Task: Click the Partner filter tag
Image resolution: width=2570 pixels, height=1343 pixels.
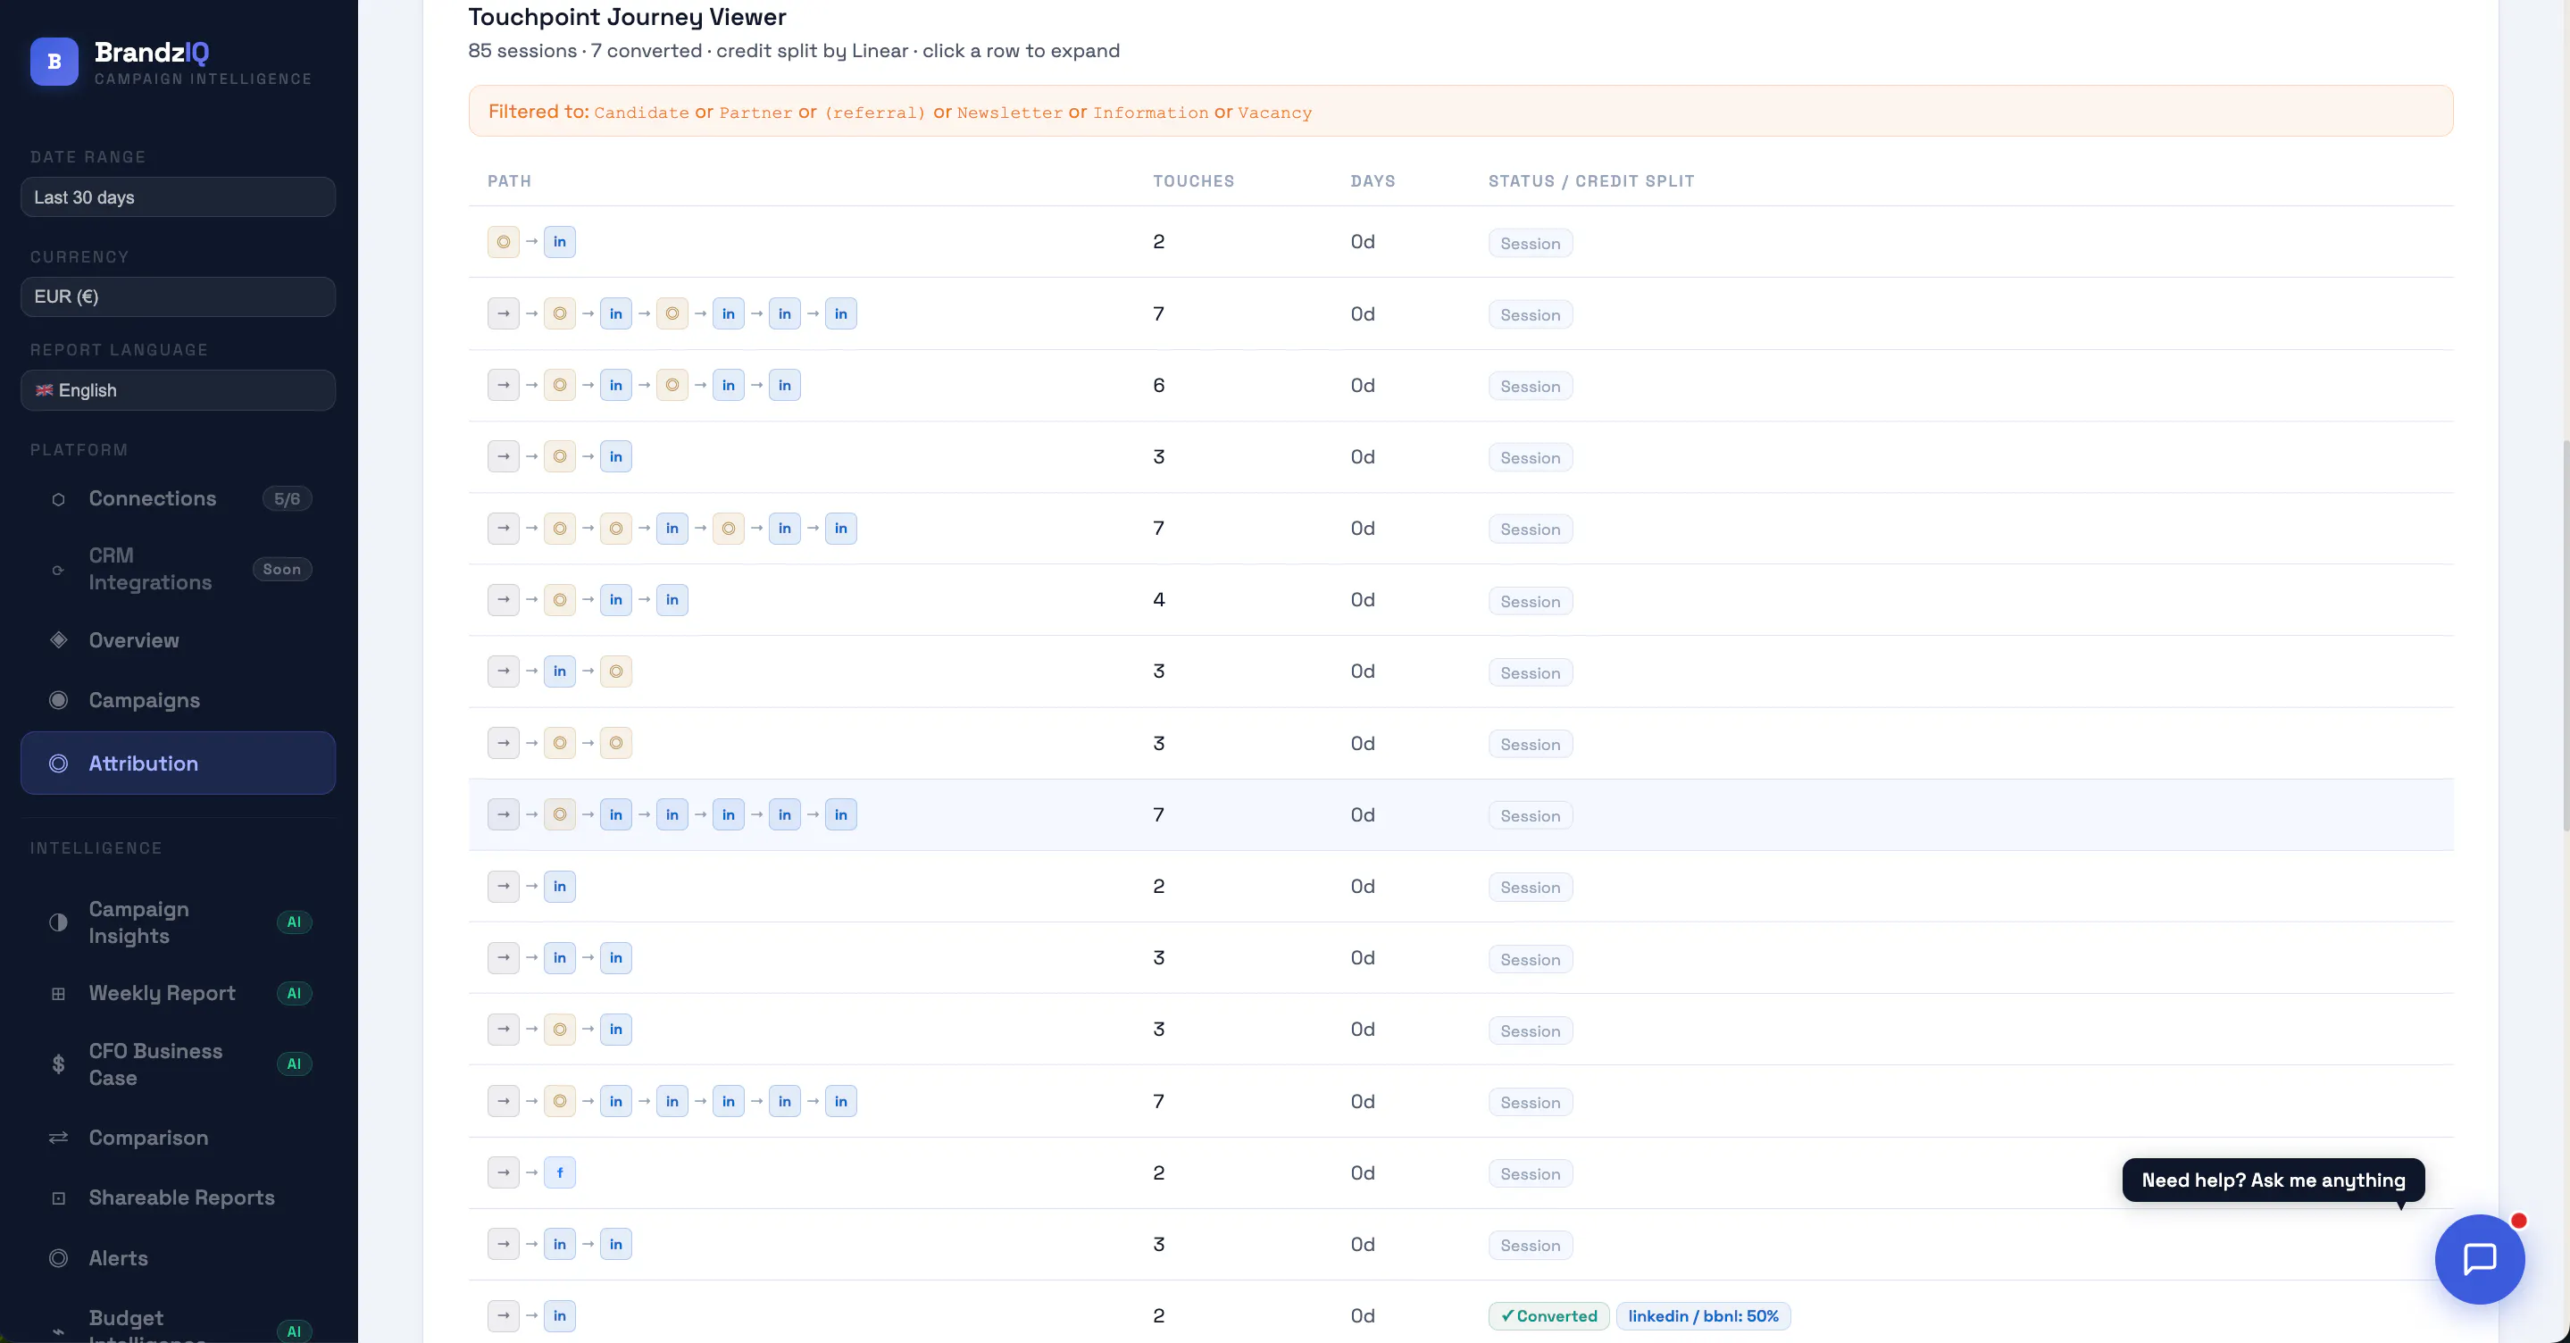Action: (x=755, y=113)
